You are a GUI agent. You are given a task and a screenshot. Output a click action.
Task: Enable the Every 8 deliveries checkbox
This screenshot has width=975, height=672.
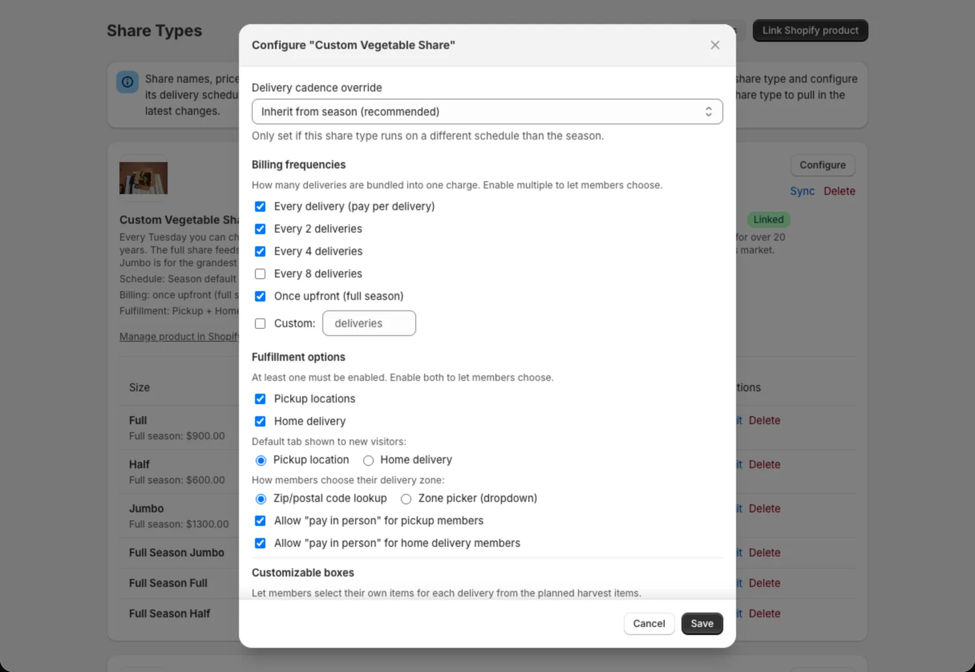pyautogui.click(x=260, y=274)
